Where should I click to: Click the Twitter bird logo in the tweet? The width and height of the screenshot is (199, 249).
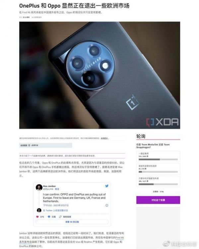(107, 186)
